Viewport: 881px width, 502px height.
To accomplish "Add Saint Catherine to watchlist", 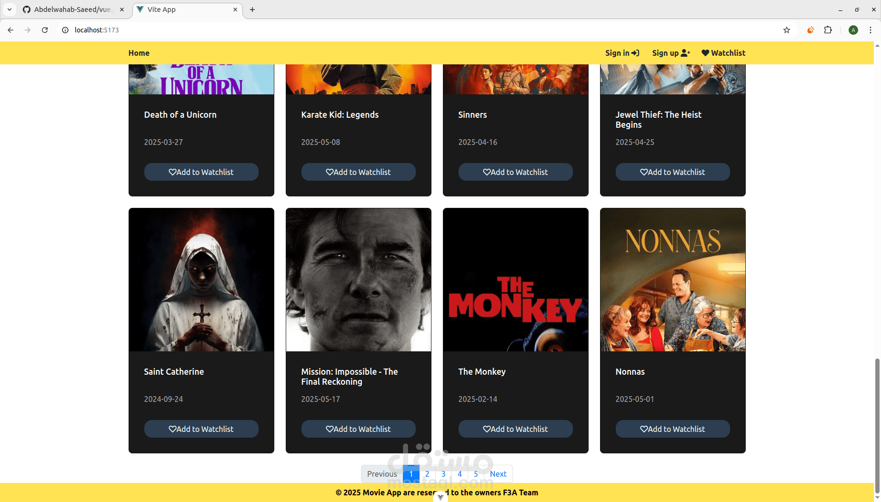I will pyautogui.click(x=201, y=429).
